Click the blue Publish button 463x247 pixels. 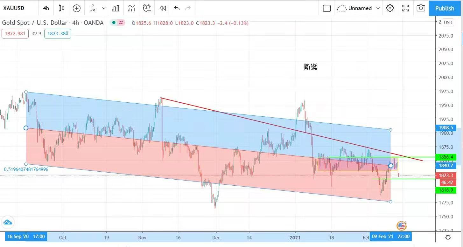click(445, 8)
